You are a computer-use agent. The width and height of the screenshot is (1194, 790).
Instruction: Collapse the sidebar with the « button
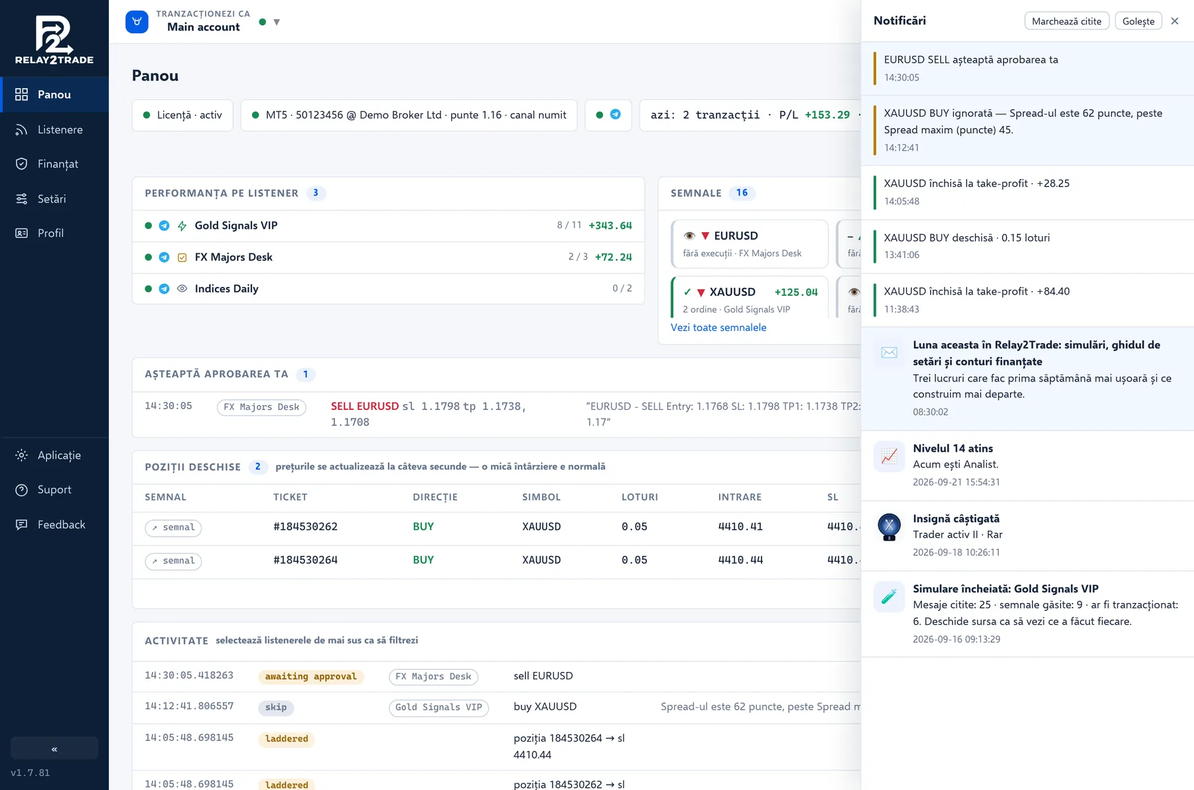point(54,748)
